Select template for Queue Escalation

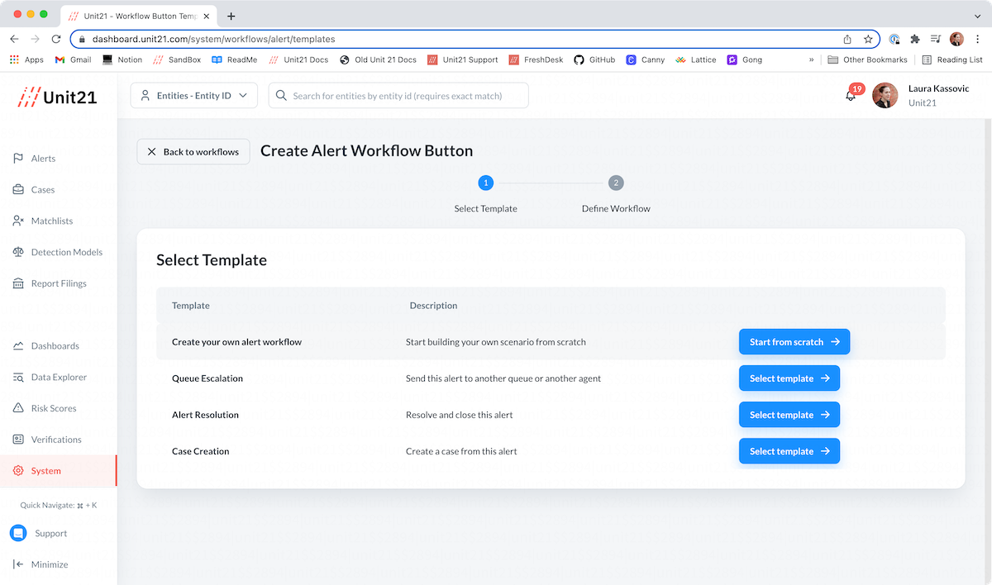(x=789, y=378)
